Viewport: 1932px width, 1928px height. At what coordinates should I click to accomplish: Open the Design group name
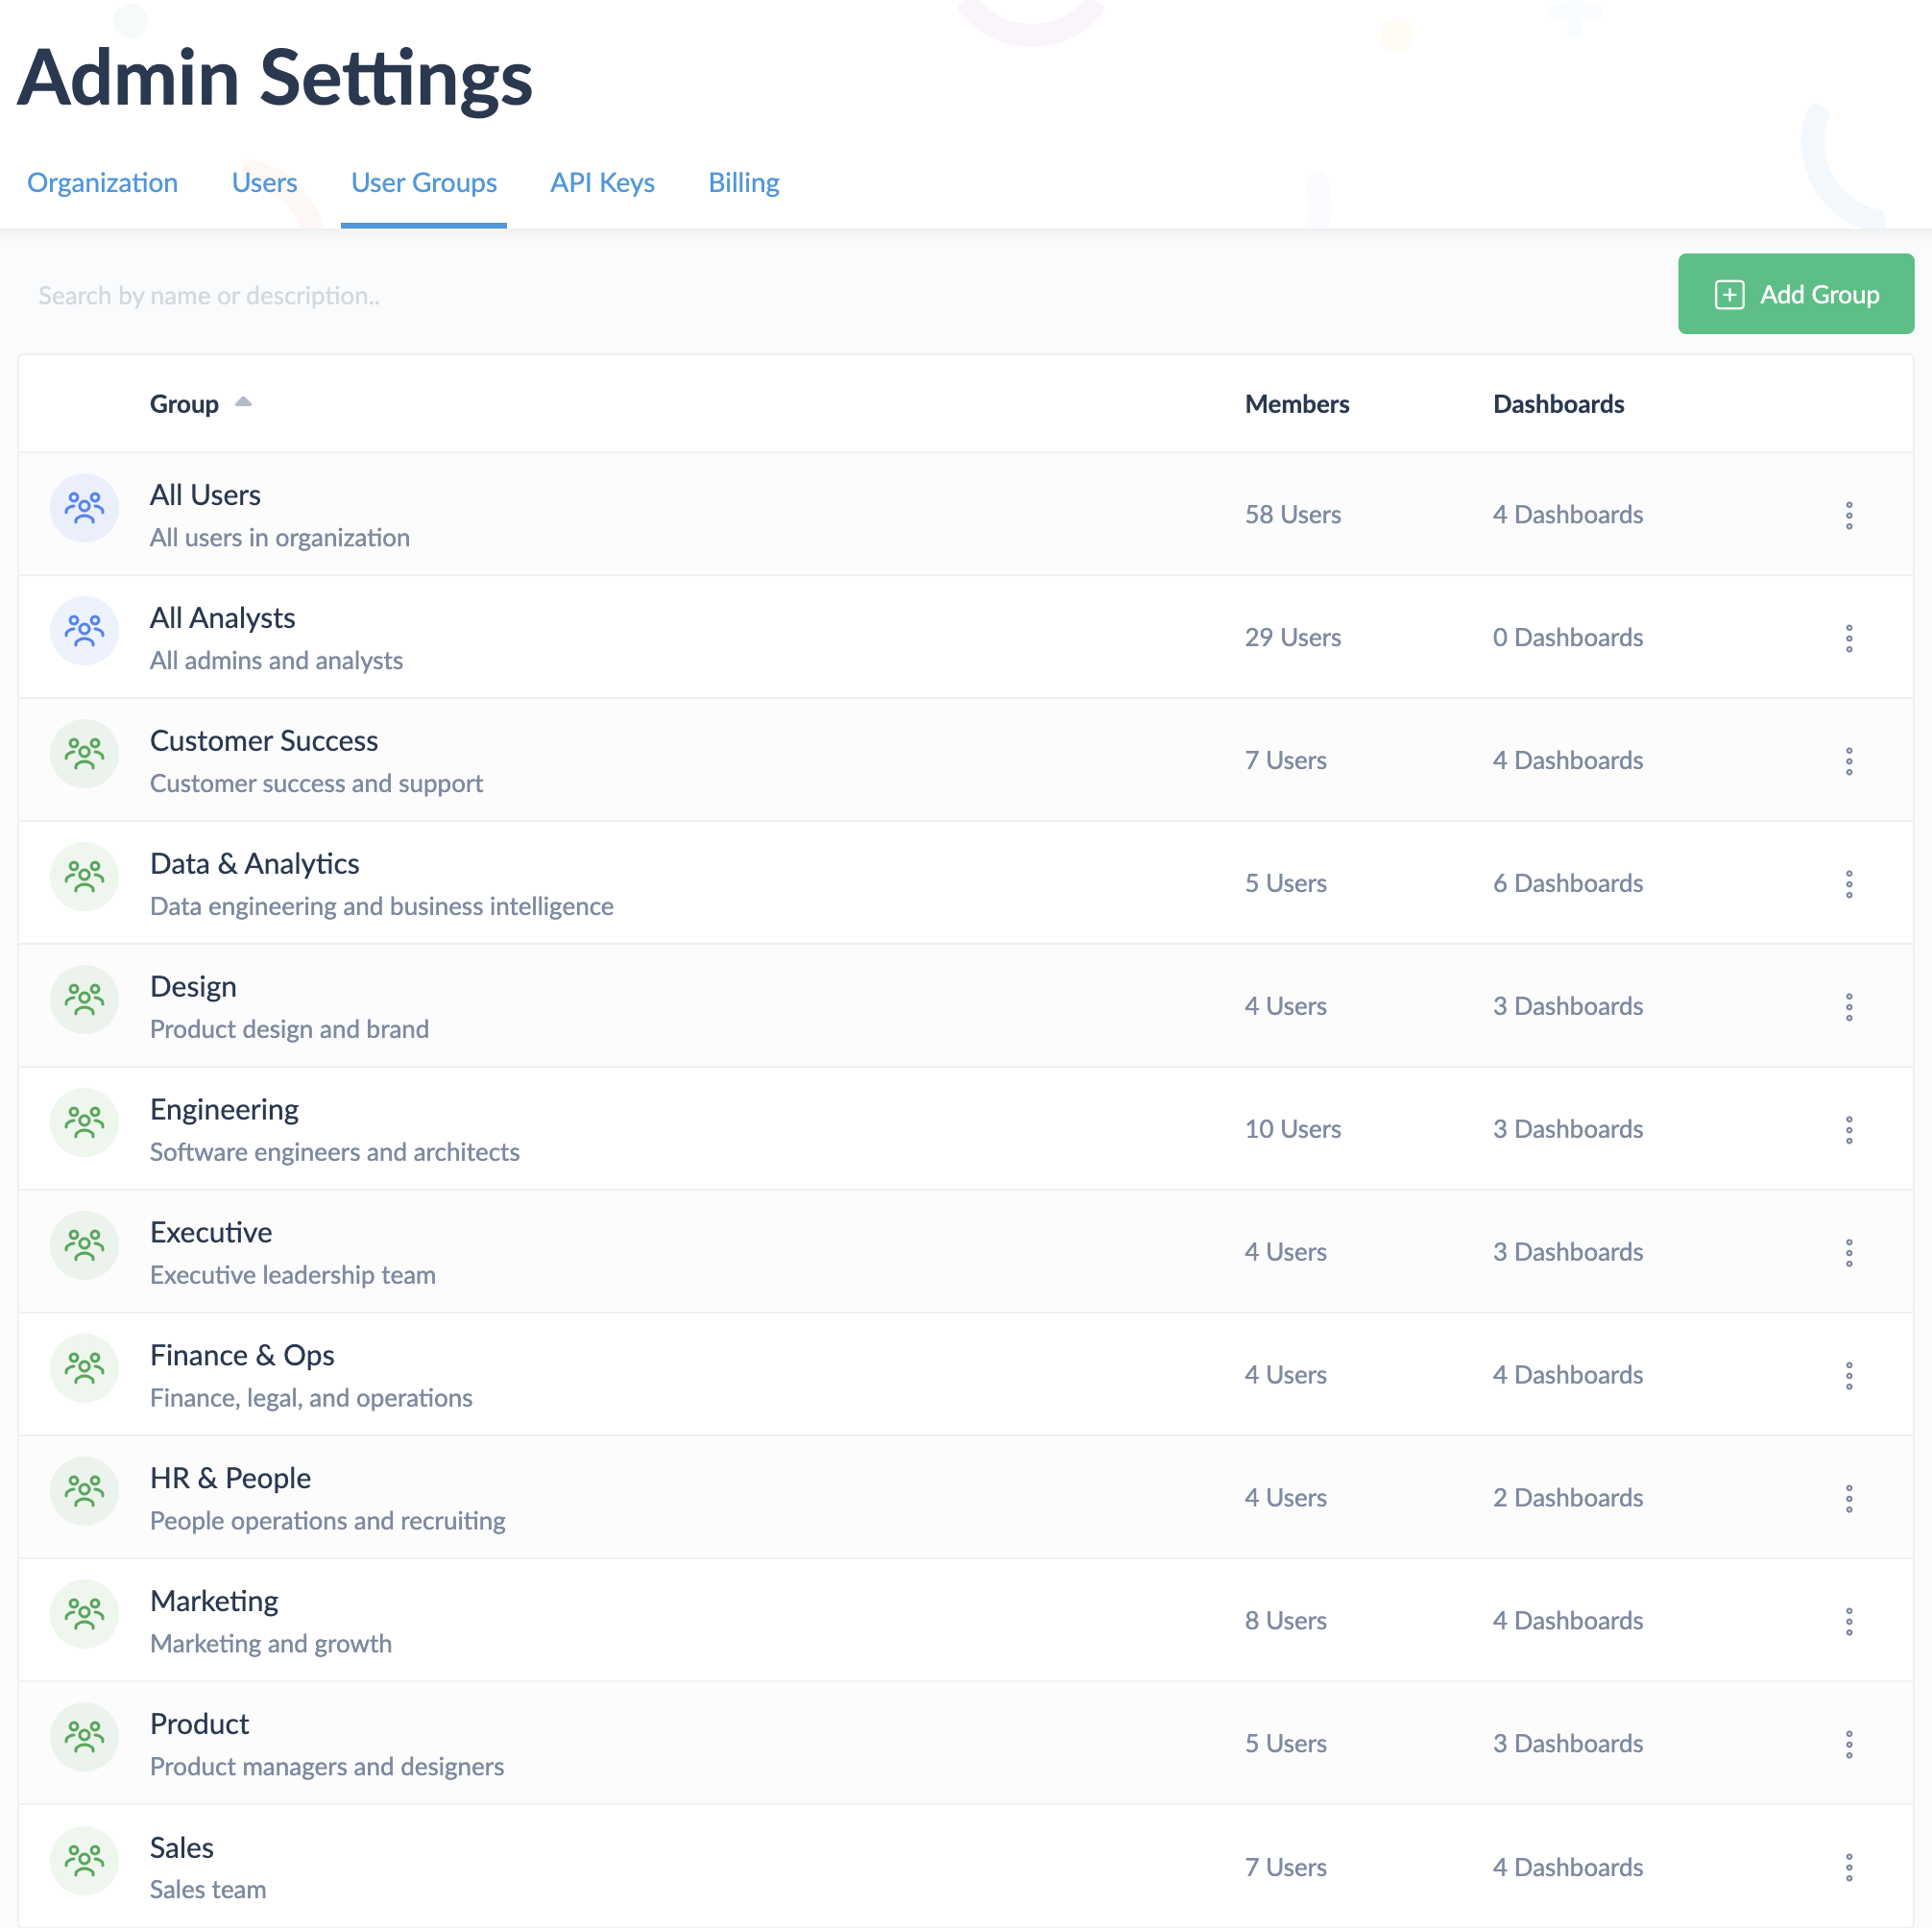point(193,987)
